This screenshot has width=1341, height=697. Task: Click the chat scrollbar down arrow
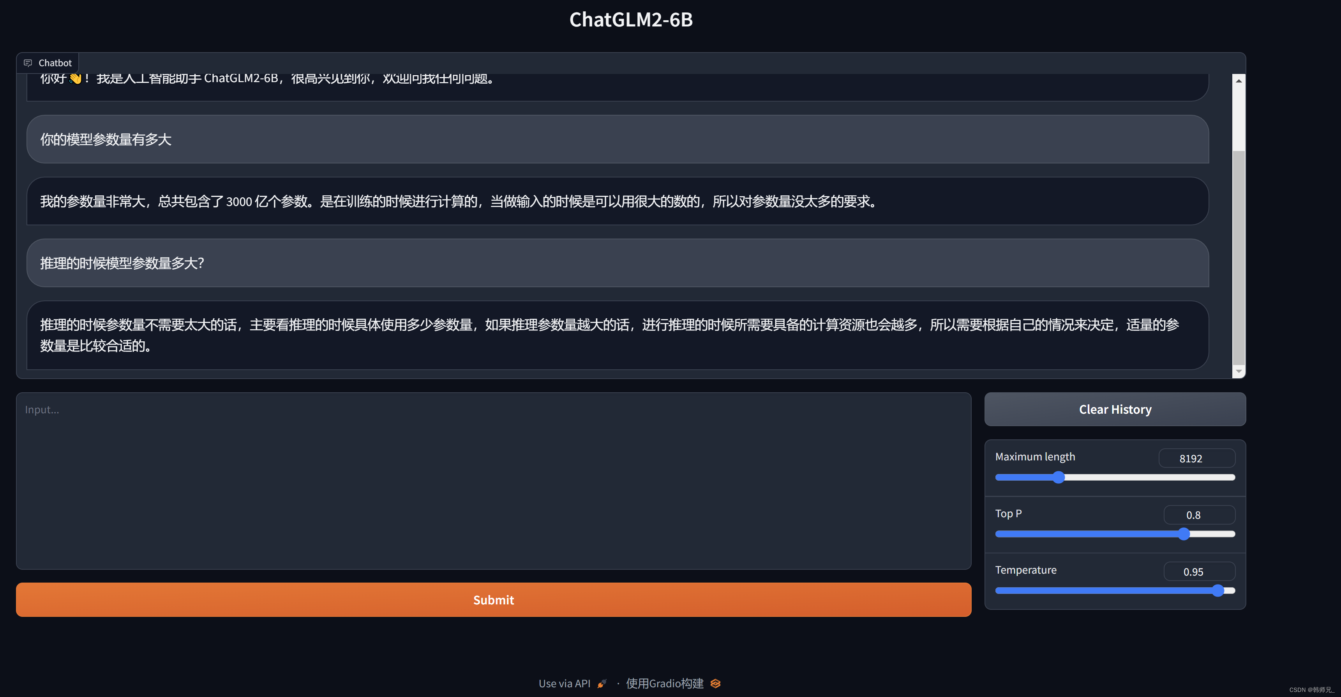[1239, 371]
